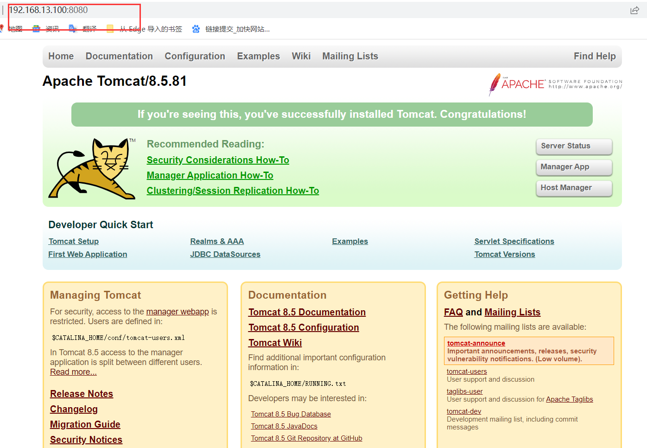The height and width of the screenshot is (448, 647).
Task: Open Security Considerations How-To link
Action: (218, 160)
